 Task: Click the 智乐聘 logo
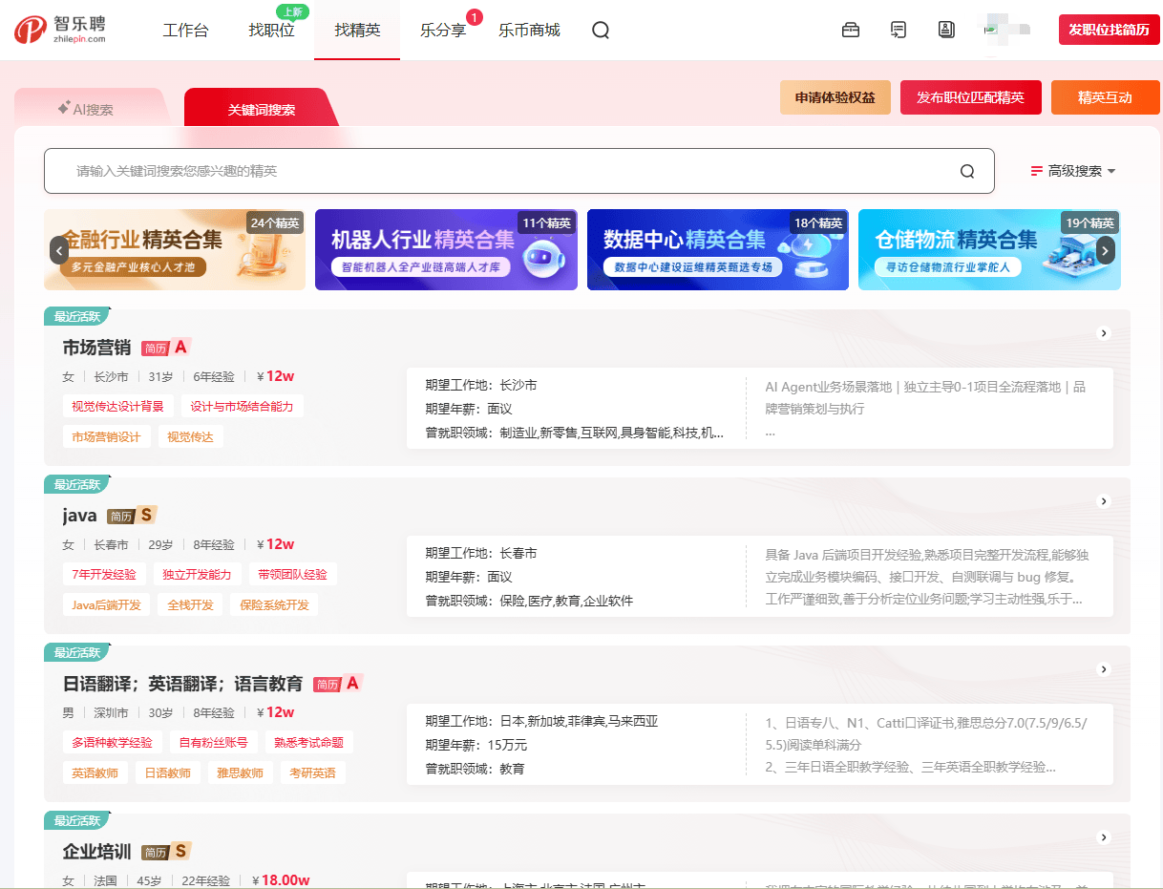(60, 30)
